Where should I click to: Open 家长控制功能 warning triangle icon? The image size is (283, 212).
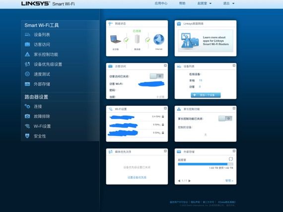point(27,54)
